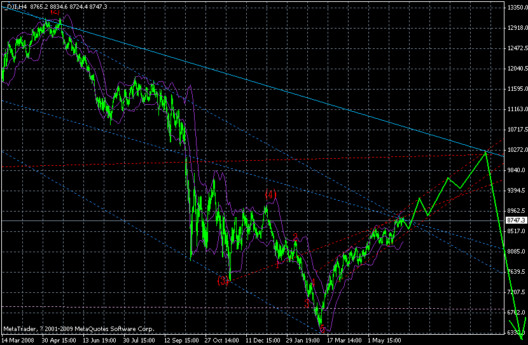Click the 11163.0 price scale label

[517, 109]
